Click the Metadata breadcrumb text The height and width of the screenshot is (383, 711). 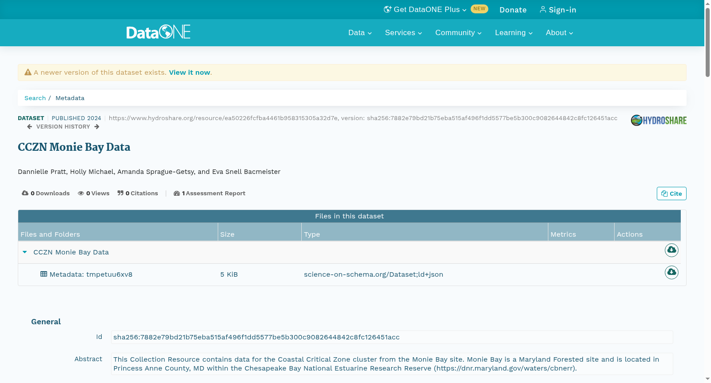70,98
